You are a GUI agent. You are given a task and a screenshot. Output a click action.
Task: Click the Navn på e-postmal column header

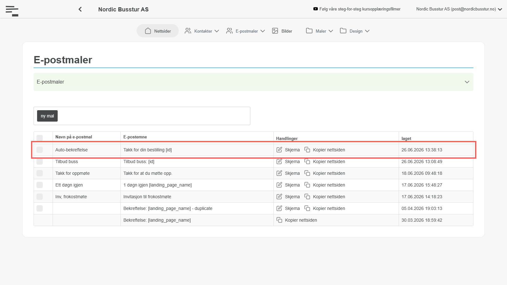click(x=74, y=137)
